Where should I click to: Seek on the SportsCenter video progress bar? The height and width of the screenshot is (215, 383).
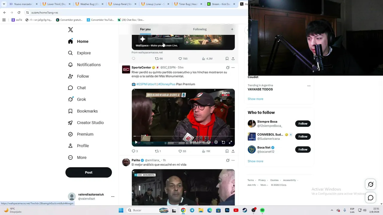pos(183,136)
